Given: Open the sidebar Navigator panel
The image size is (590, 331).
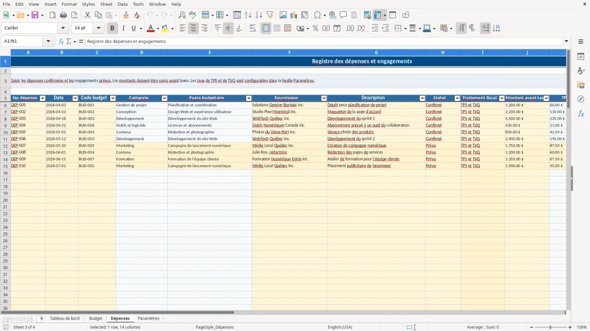Looking at the screenshot, I should 581,99.
